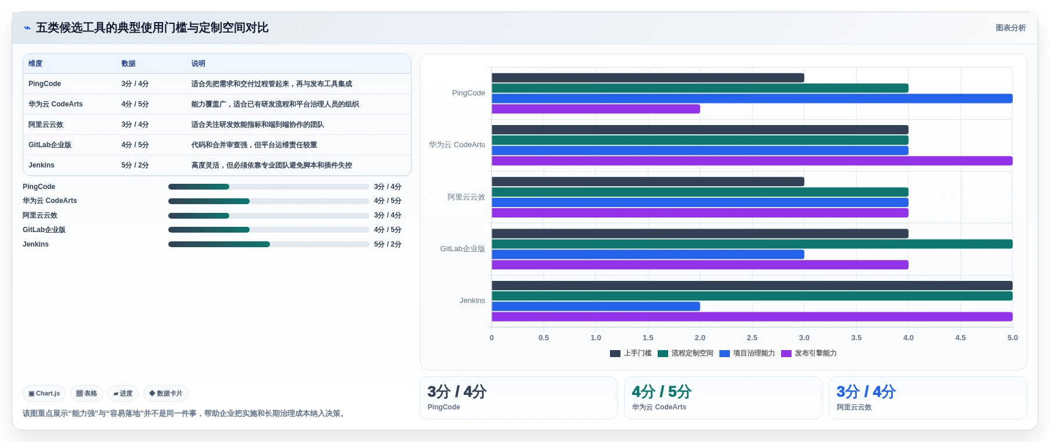
Task: Click the 维度 column header
Action: click(x=36, y=63)
